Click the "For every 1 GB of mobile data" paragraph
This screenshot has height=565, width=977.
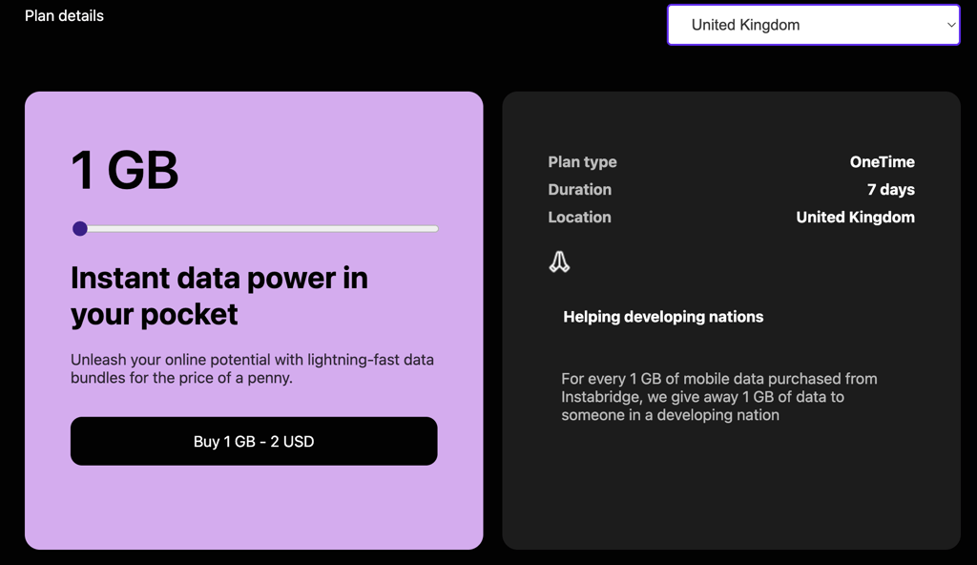tap(719, 397)
